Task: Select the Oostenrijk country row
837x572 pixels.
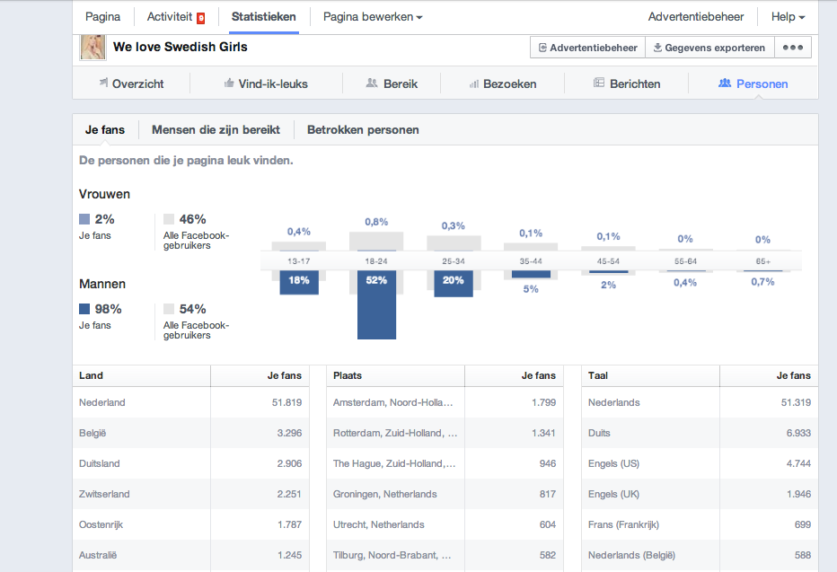Action: [x=190, y=524]
